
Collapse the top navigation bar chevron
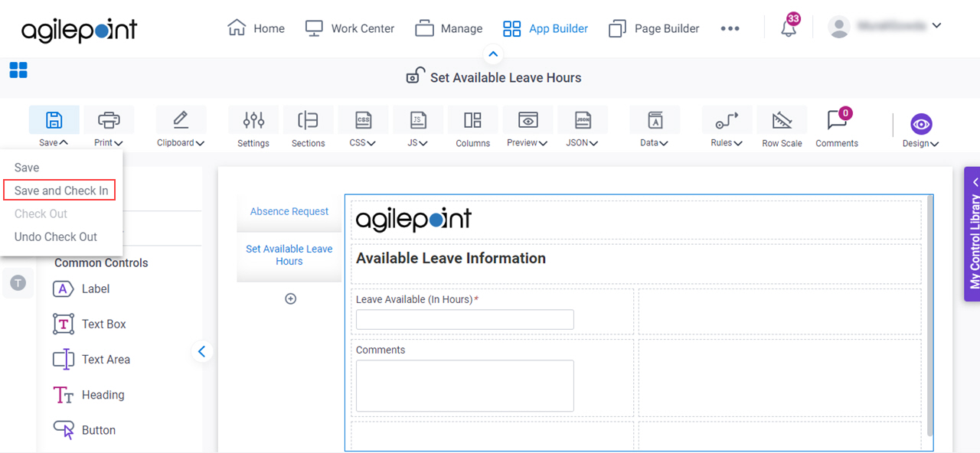[x=493, y=54]
